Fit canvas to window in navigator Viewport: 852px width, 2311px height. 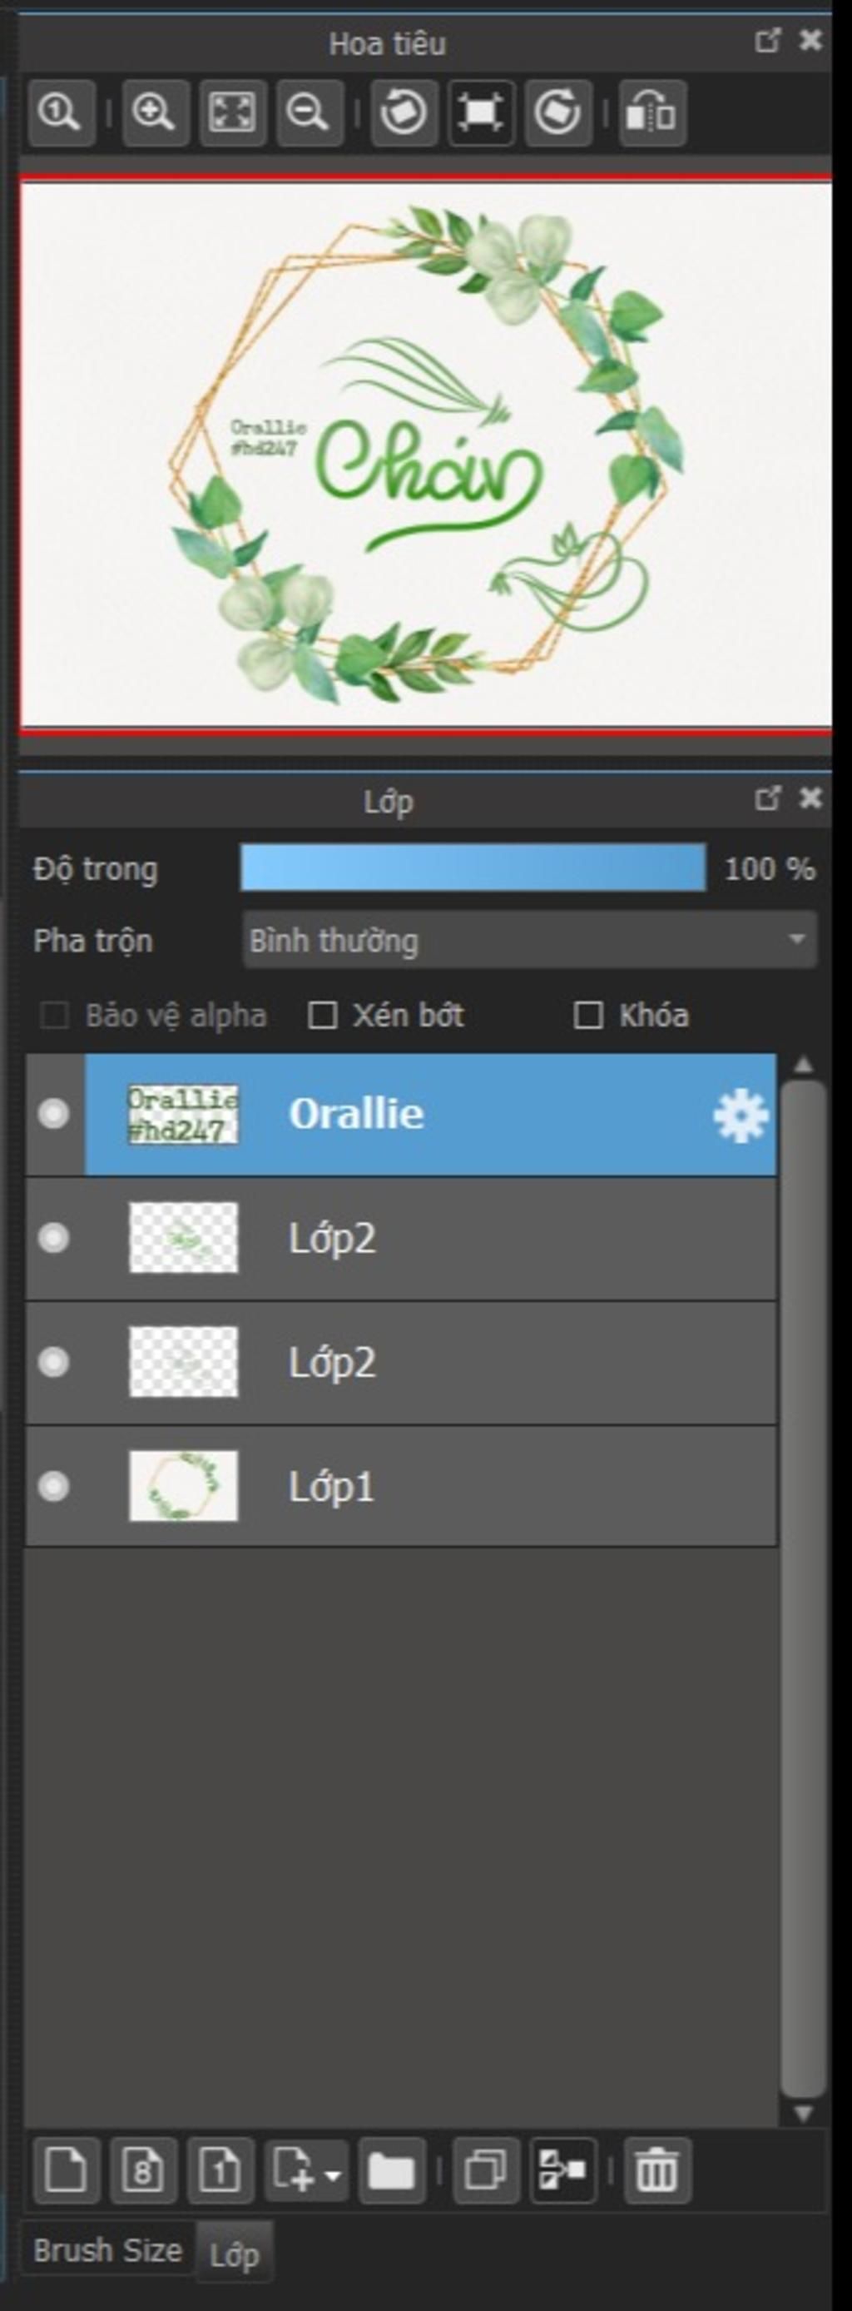232,113
